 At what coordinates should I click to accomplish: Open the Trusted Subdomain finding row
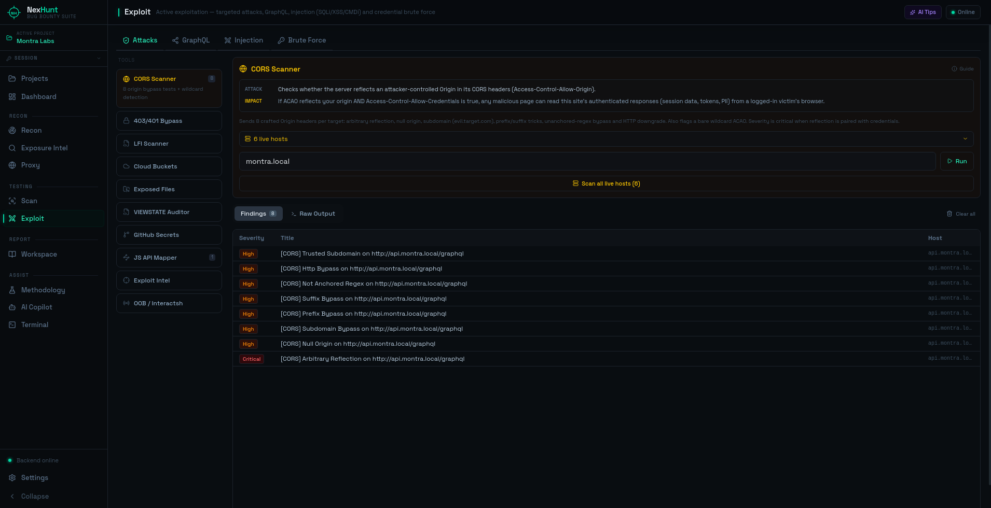606,253
